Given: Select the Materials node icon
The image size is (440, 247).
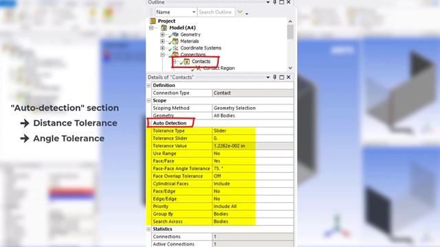Looking at the screenshot, I should click(x=175, y=41).
